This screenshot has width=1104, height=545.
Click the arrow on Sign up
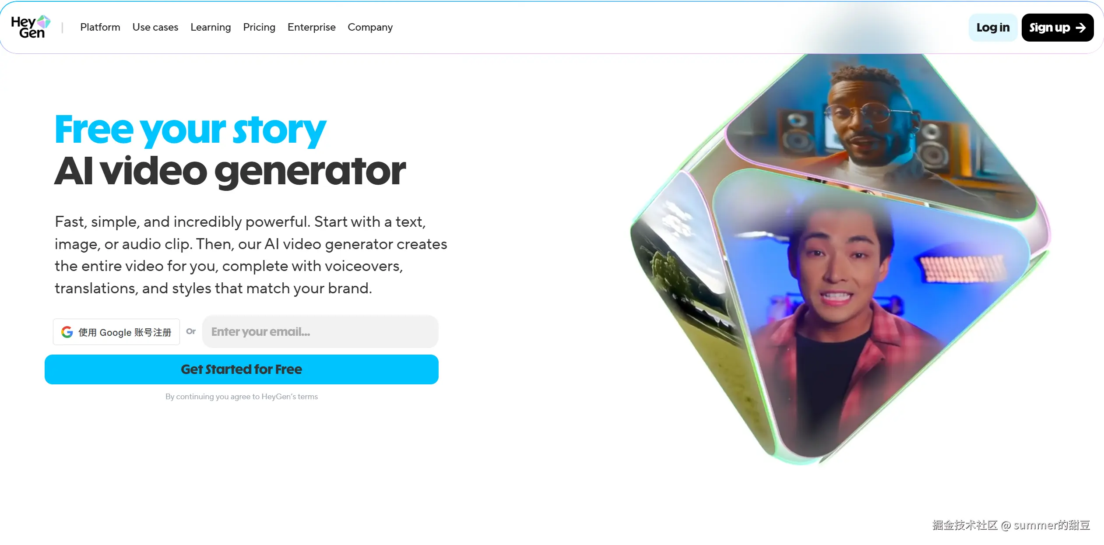click(1081, 28)
